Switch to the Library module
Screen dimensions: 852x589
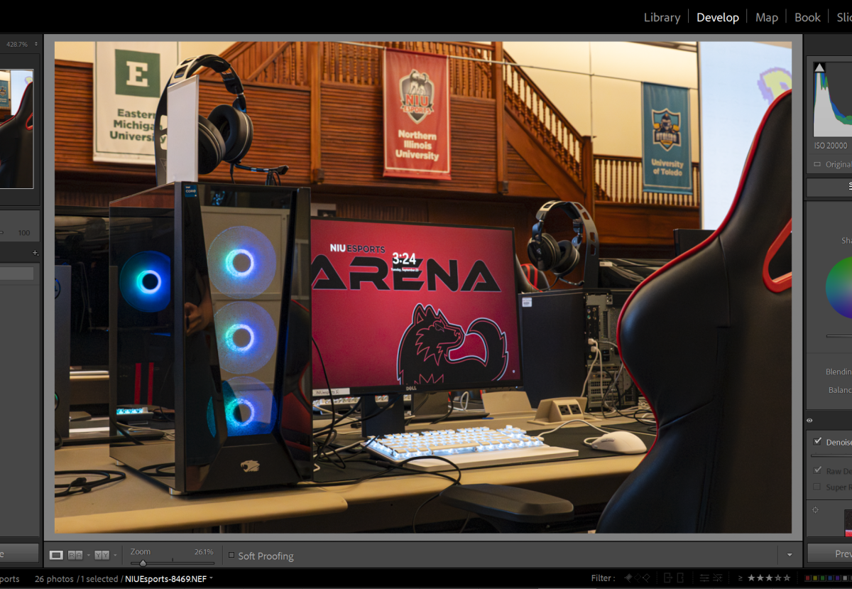(x=662, y=17)
